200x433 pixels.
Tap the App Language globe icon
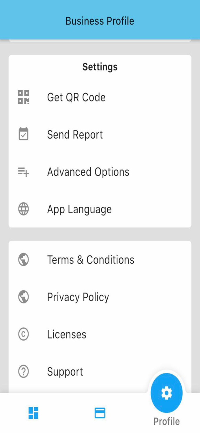pos(23,209)
